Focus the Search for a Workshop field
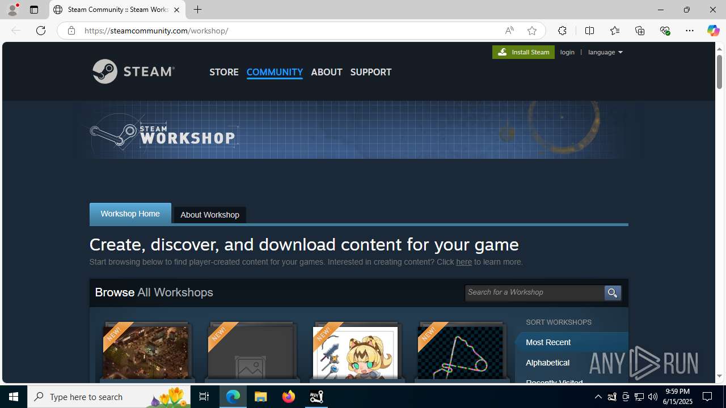The width and height of the screenshot is (726, 408). 534,292
